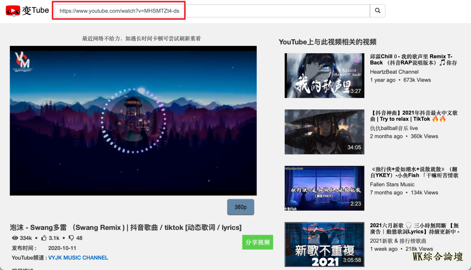Open the 2021年抖音最火中文歌曲 title link
Image resolution: width=471 pixels, height=270 pixels.
click(414, 116)
